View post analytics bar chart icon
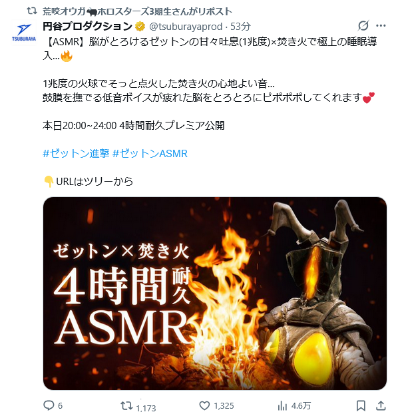This screenshot has width=398, height=420. [x=282, y=405]
